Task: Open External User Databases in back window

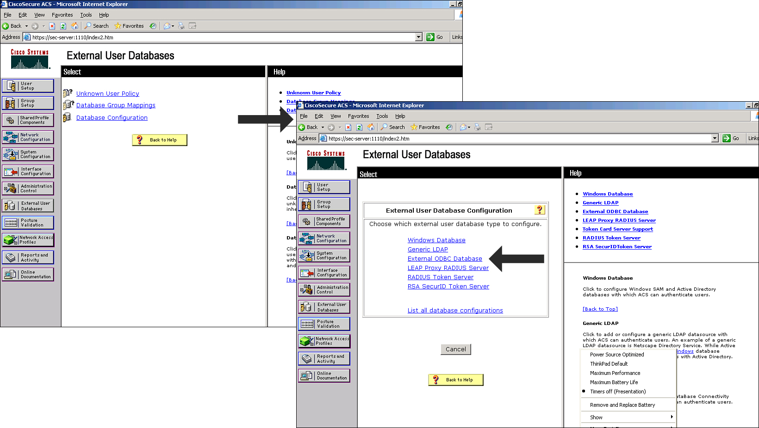Action: tap(28, 206)
